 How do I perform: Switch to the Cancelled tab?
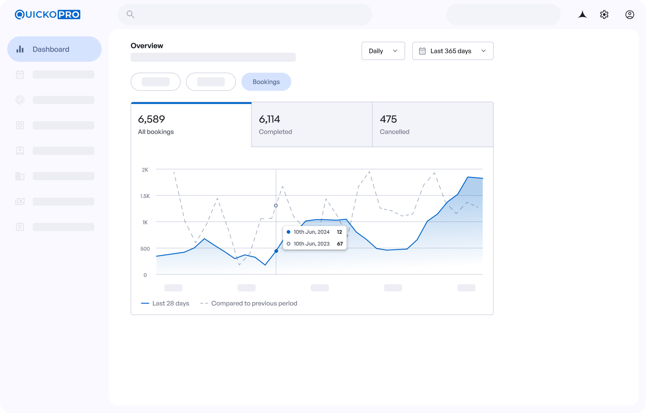tap(432, 125)
